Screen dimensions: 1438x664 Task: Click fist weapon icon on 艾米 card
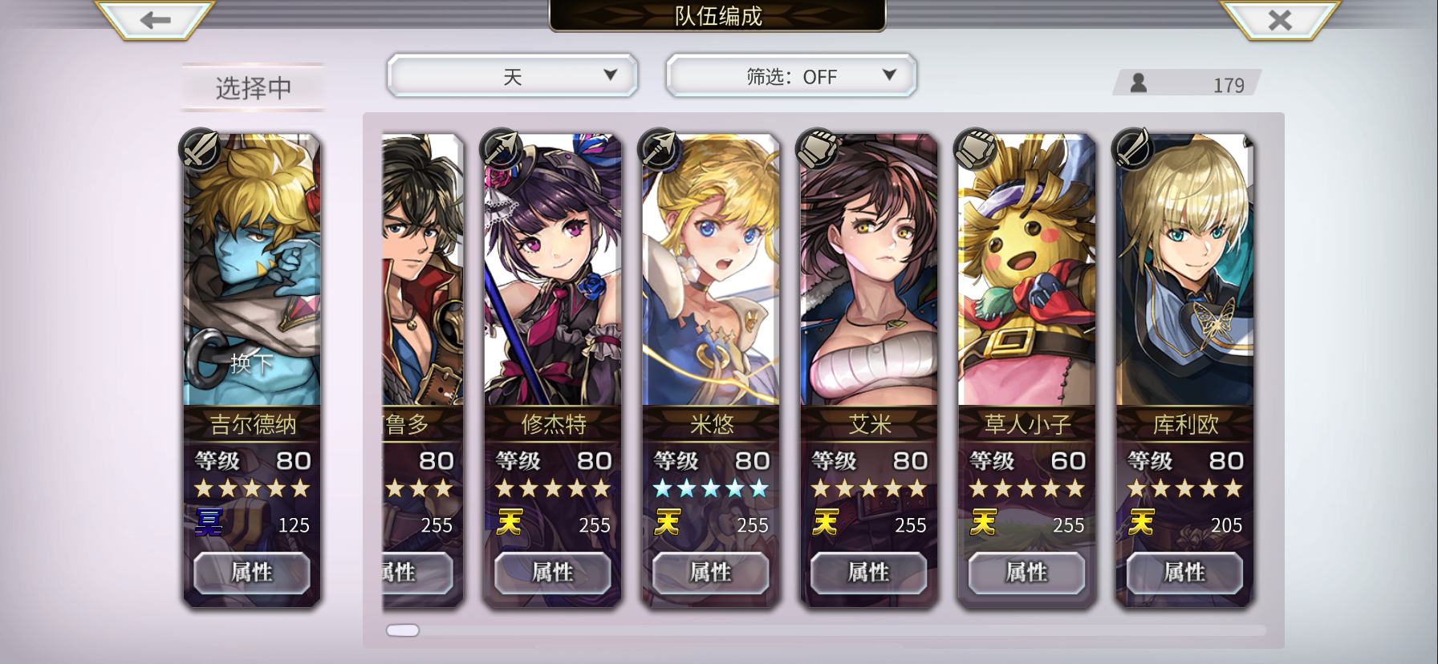tap(818, 149)
